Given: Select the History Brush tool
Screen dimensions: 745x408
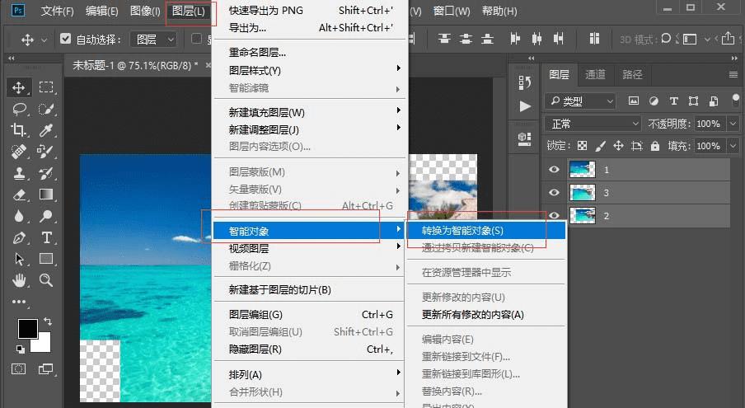Looking at the screenshot, I should [46, 173].
